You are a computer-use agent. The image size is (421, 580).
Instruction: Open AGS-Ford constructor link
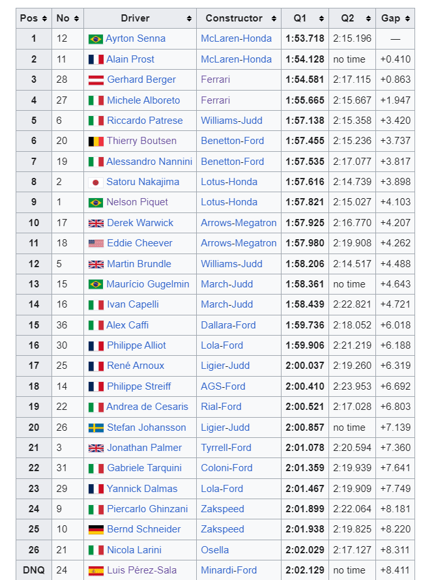coord(223,386)
